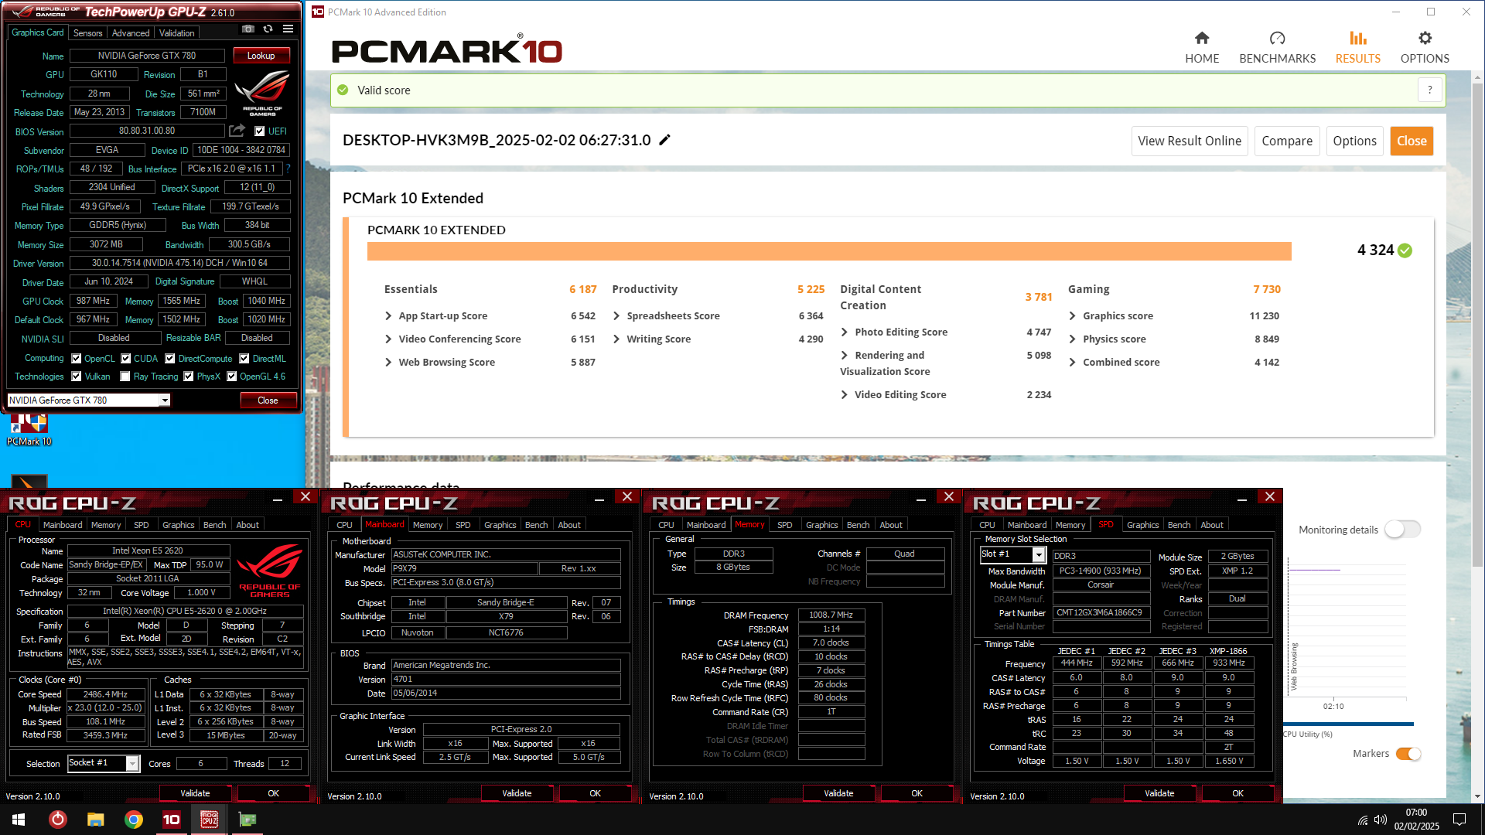Click Compare button in PCMark
Image resolution: width=1485 pixels, height=835 pixels.
pyautogui.click(x=1287, y=141)
